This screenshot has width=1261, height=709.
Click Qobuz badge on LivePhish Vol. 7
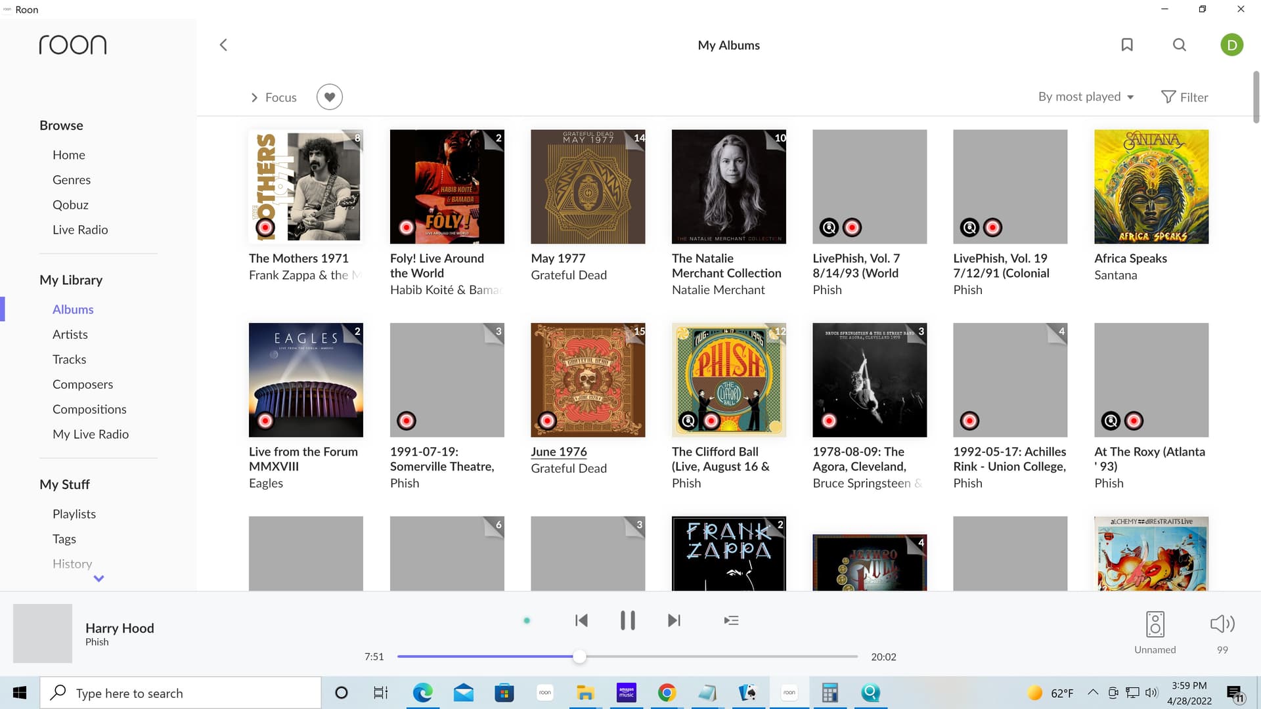tap(830, 228)
